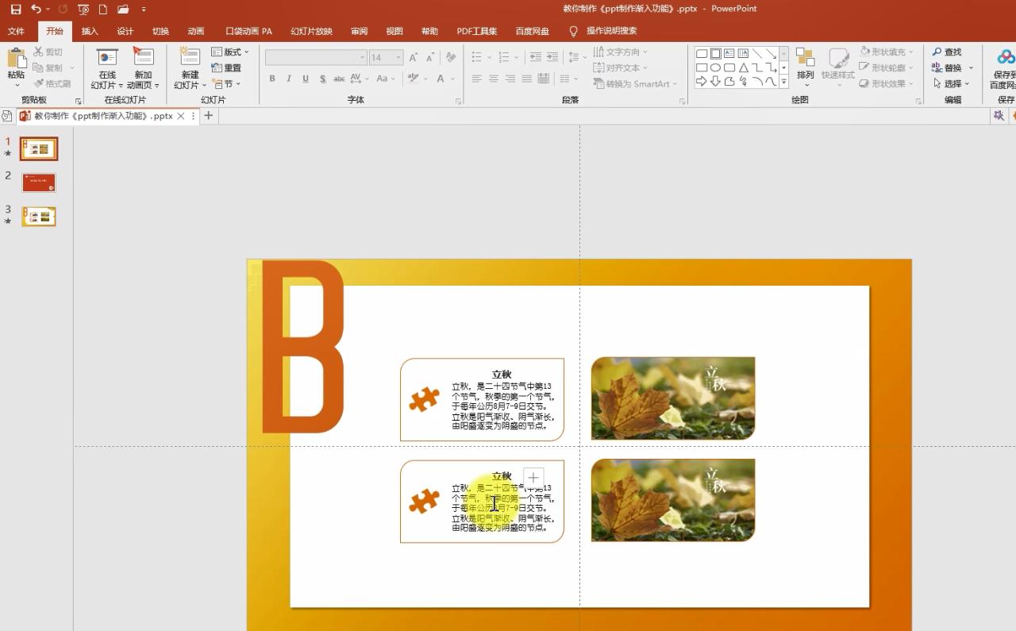This screenshot has width=1016, height=631.
Task: Select the Format Painter (格式刷) tool
Action: (52, 83)
